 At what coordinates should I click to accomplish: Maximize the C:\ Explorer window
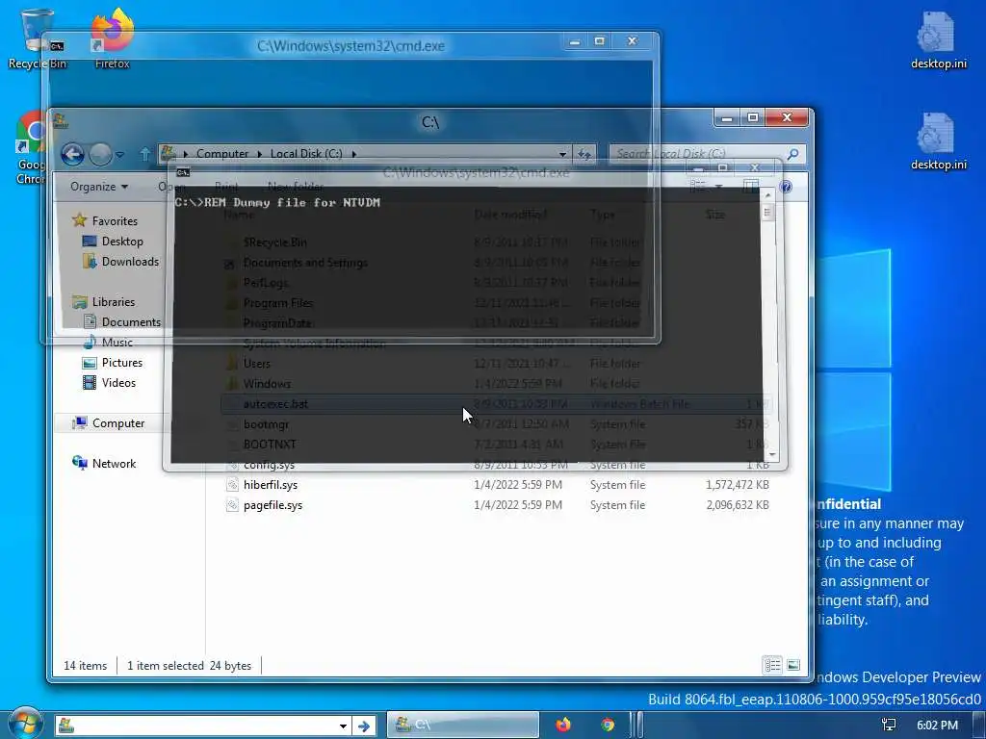(x=753, y=118)
